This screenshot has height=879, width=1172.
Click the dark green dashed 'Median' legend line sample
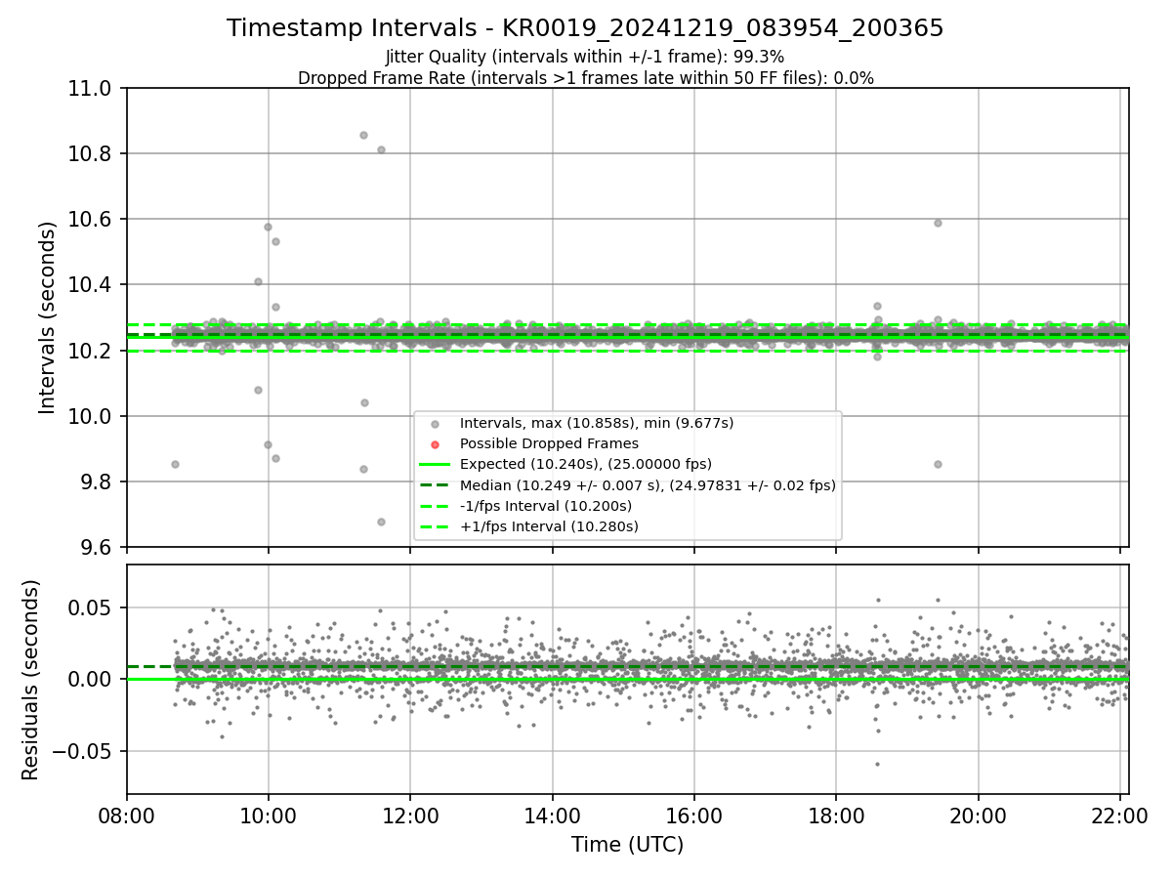[x=435, y=484]
